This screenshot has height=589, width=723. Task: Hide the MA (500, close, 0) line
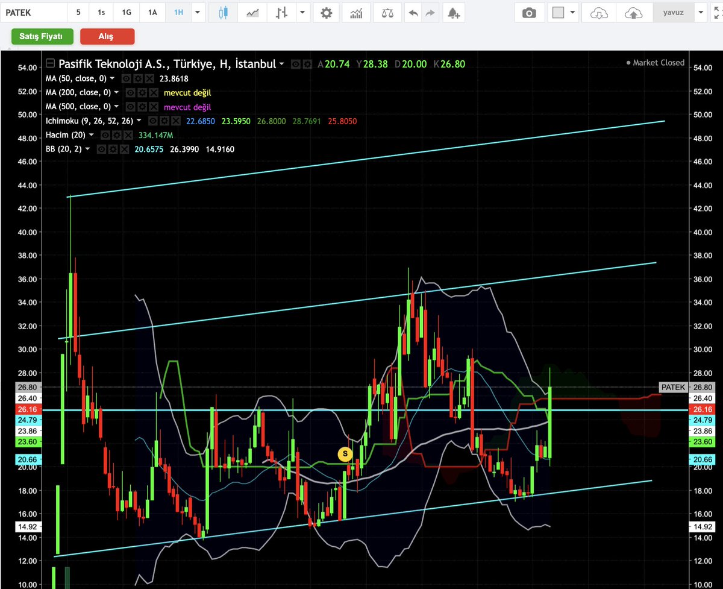coord(130,107)
